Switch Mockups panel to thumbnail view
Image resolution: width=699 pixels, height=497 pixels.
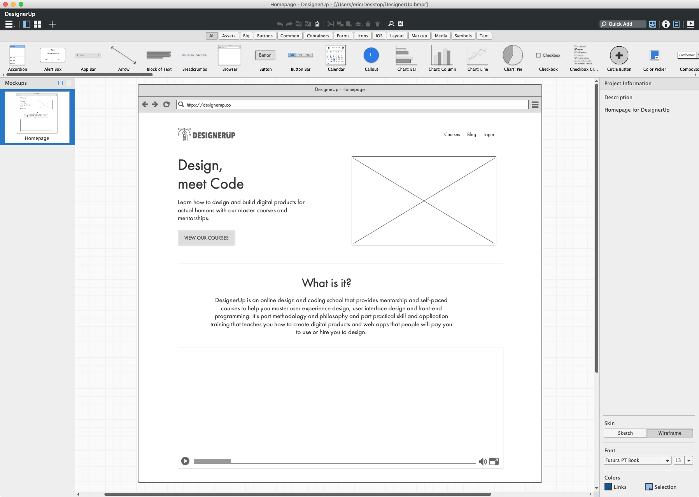(x=60, y=83)
